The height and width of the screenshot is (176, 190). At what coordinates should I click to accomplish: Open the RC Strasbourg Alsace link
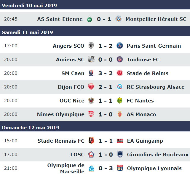(156, 87)
